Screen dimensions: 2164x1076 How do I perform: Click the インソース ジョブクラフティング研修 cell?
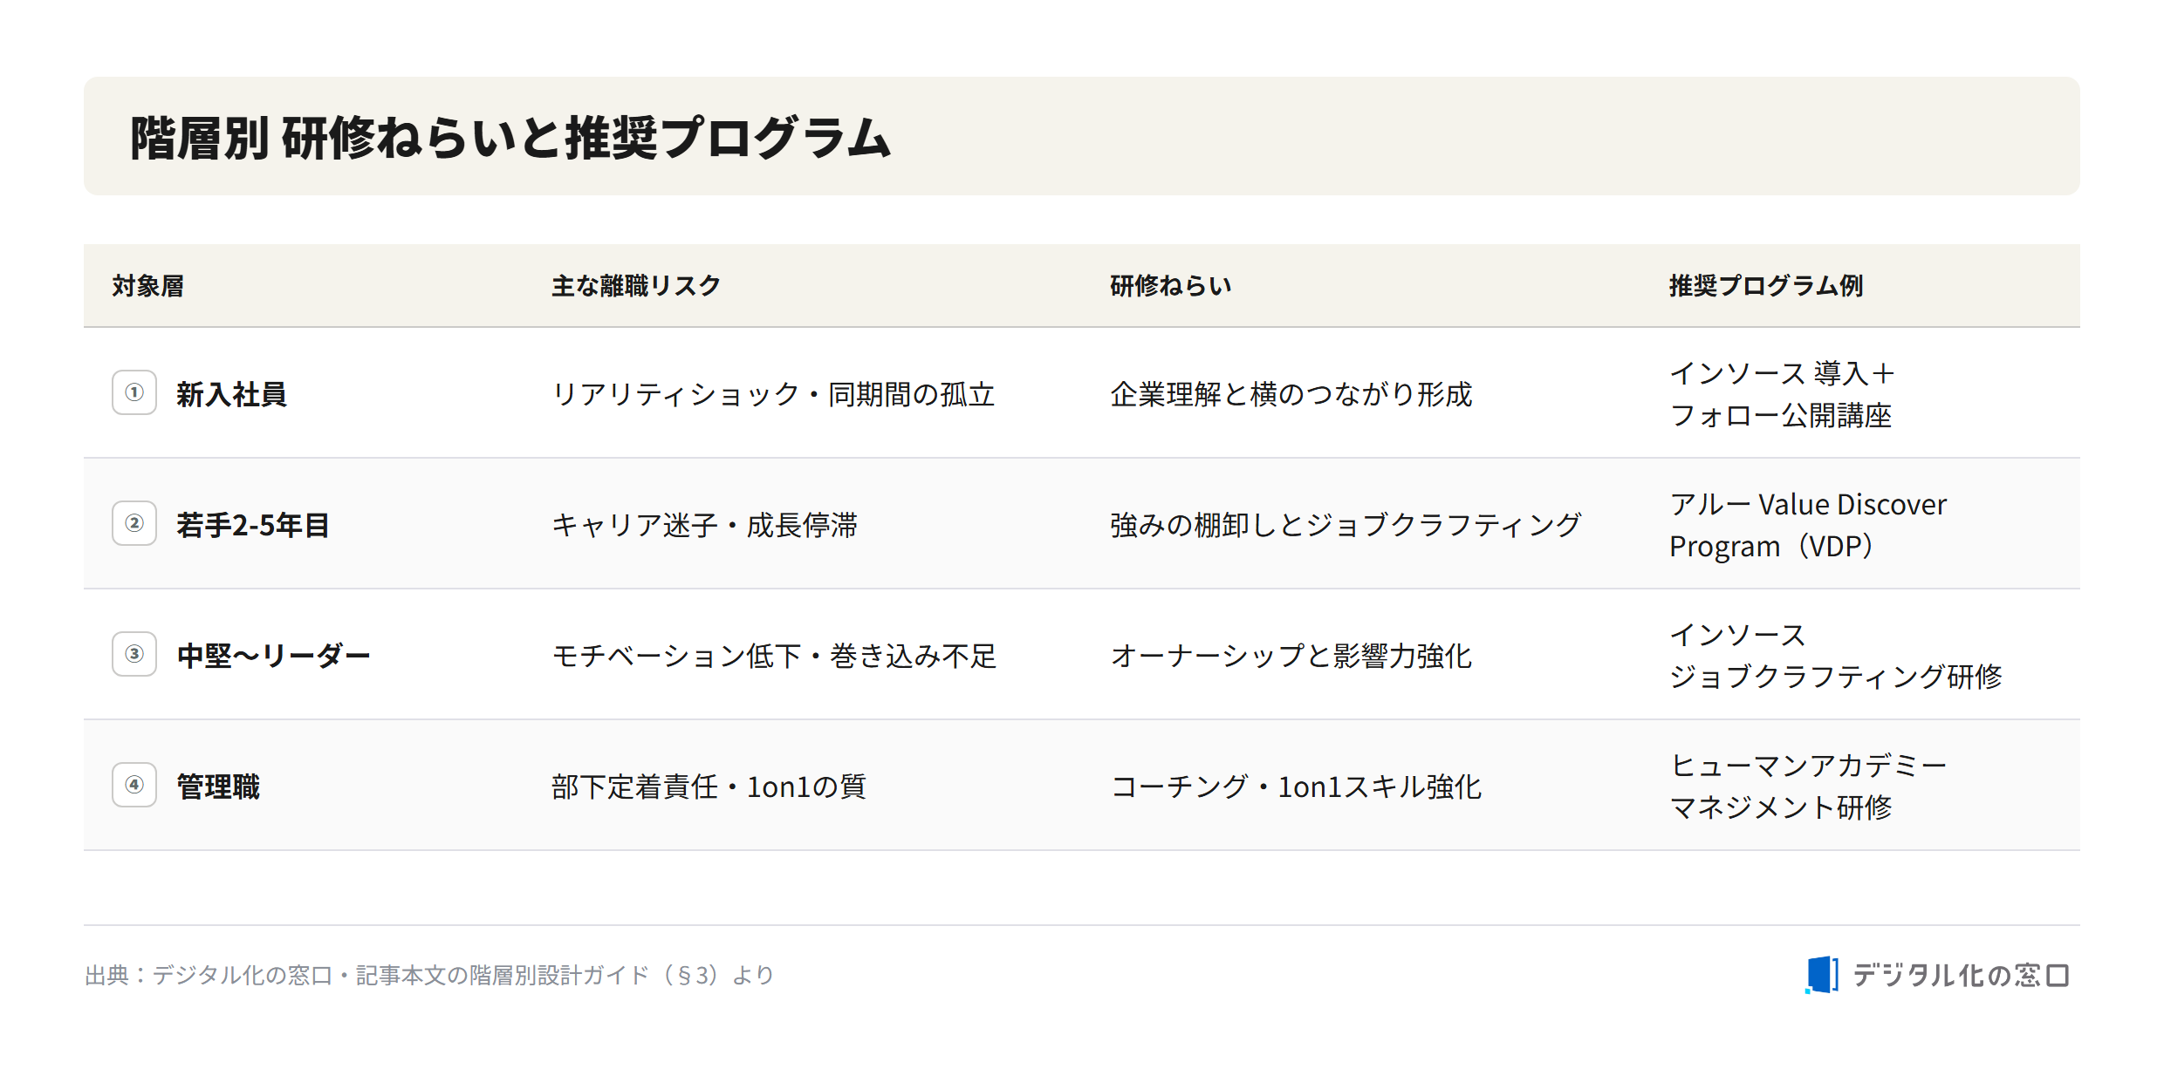pyautogui.click(x=1836, y=656)
